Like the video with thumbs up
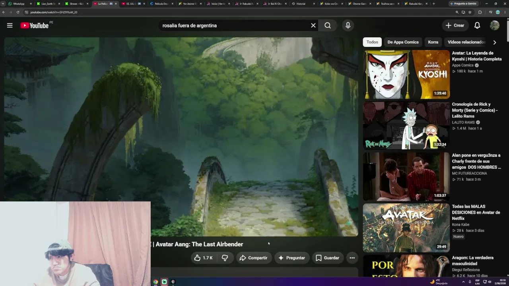This screenshot has width=509, height=286. pos(203,258)
